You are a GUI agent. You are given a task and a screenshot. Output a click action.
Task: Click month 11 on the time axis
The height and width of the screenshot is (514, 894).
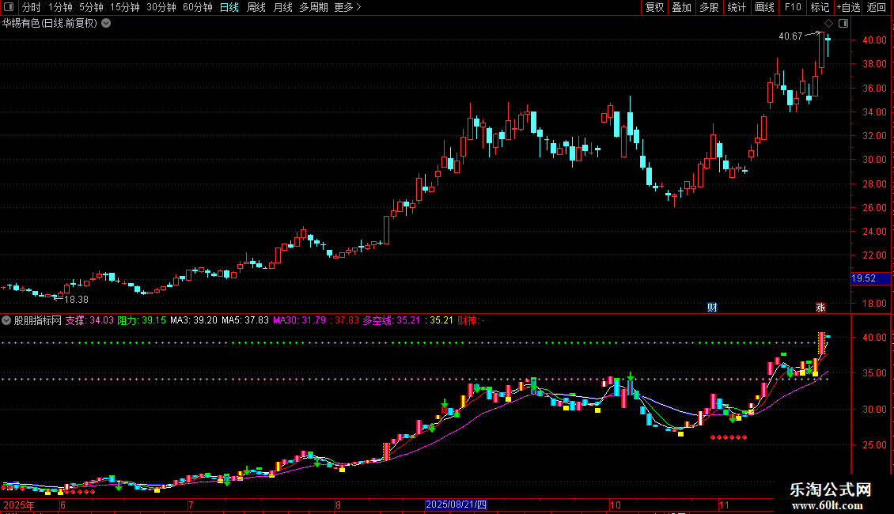pyautogui.click(x=724, y=505)
